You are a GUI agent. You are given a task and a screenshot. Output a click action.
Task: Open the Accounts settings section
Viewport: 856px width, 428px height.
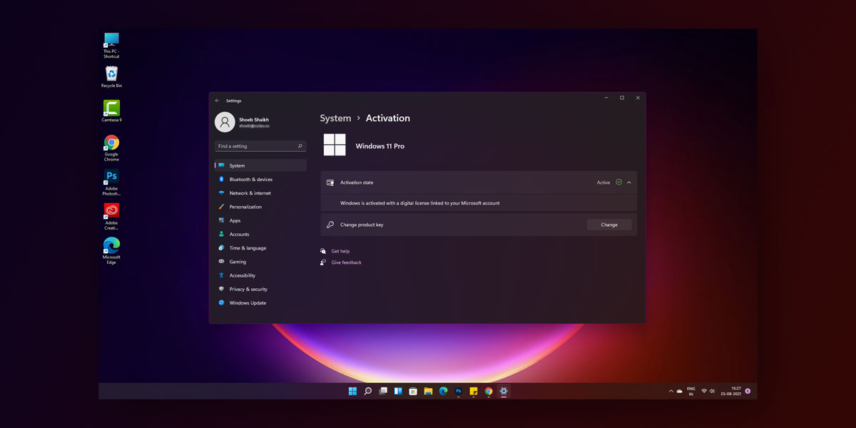coord(238,234)
